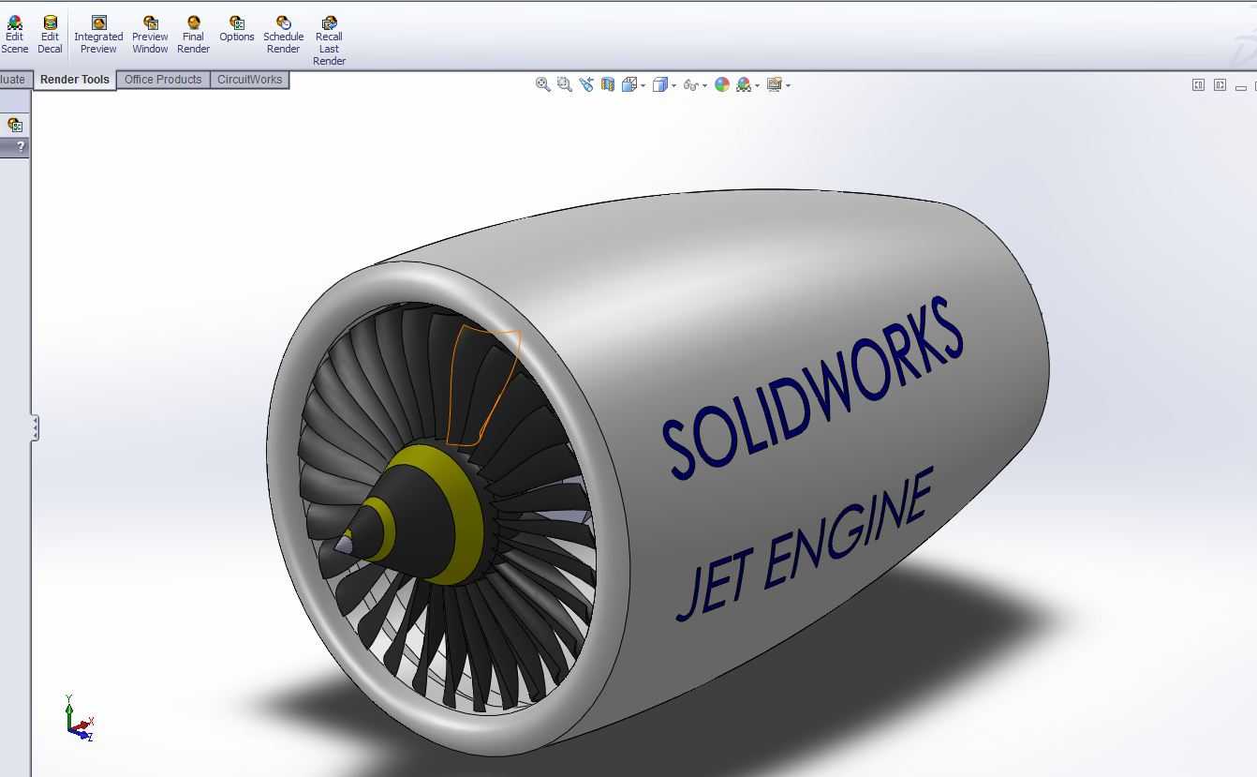Expand the Hide/Show Items dropdown arrow
Screen dimensions: 1257x777
point(704,85)
